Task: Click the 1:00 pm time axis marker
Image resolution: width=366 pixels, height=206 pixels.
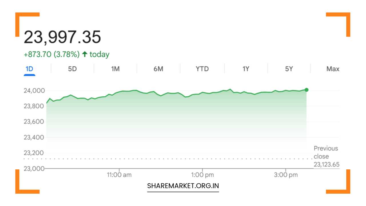Action: pyautogui.click(x=202, y=175)
